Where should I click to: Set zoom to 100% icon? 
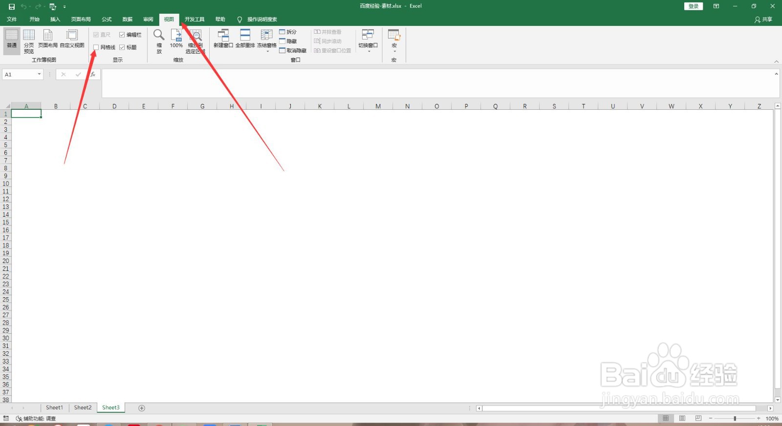click(176, 39)
